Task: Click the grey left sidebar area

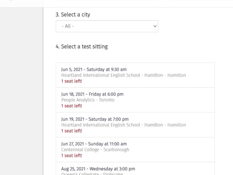Action: click(21, 91)
